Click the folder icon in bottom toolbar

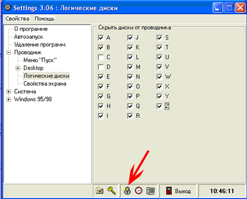coord(99,191)
